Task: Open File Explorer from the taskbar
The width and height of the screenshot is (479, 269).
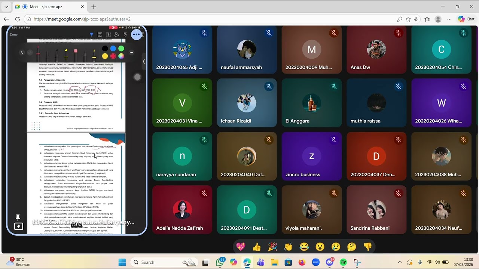Action: [x=274, y=262]
